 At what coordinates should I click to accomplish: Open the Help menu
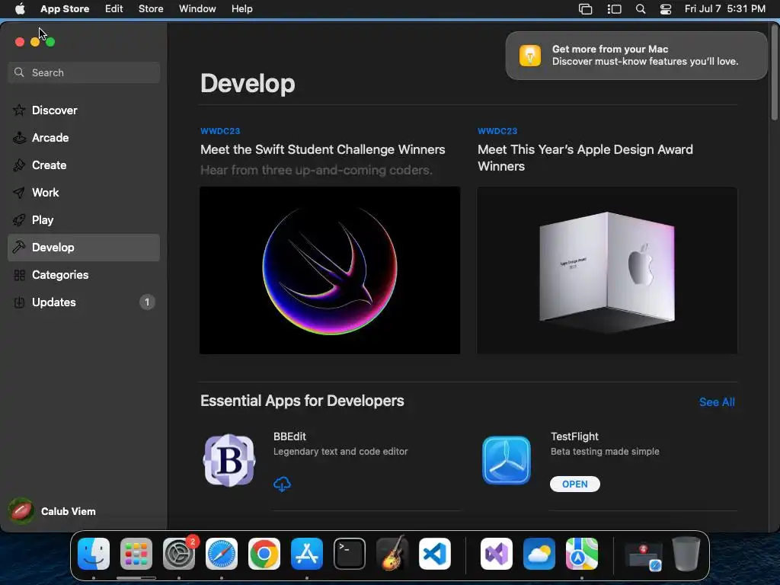pyautogui.click(x=241, y=9)
